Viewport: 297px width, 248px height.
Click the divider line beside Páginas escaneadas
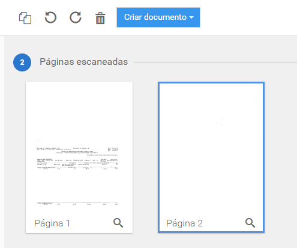click(x=215, y=62)
